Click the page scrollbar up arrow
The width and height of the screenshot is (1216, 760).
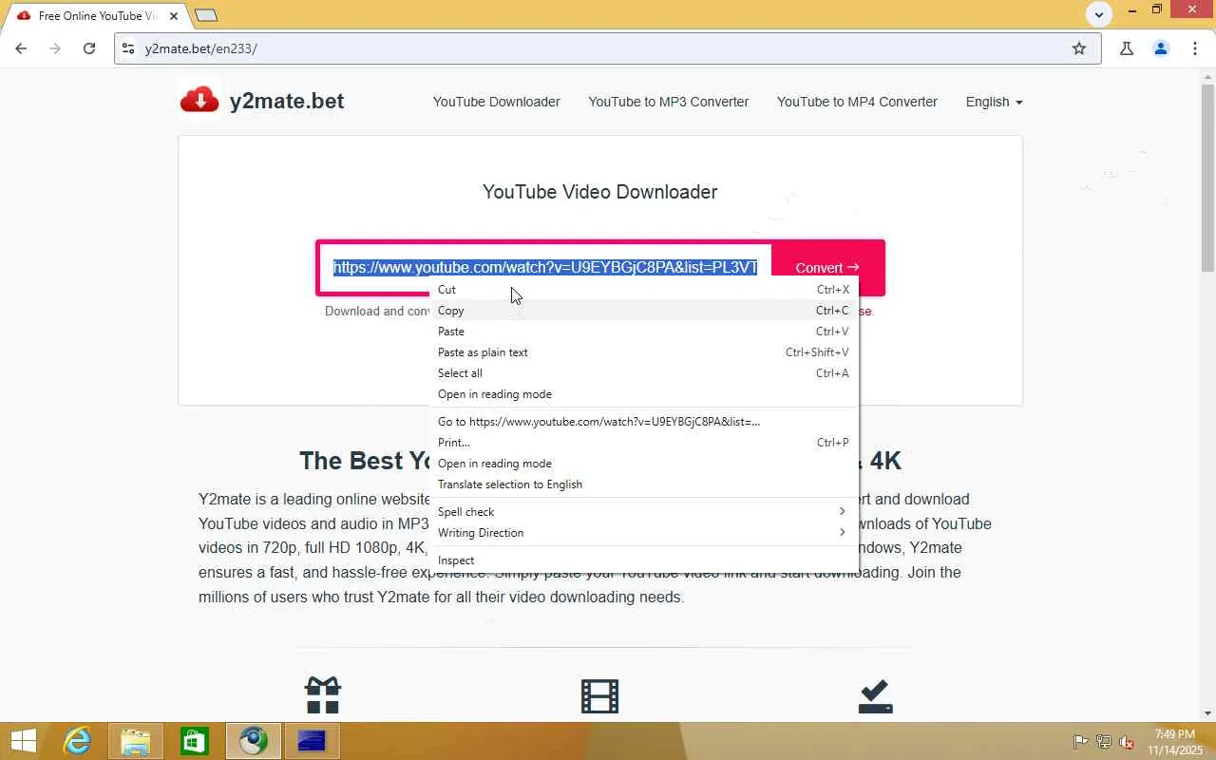(1207, 76)
